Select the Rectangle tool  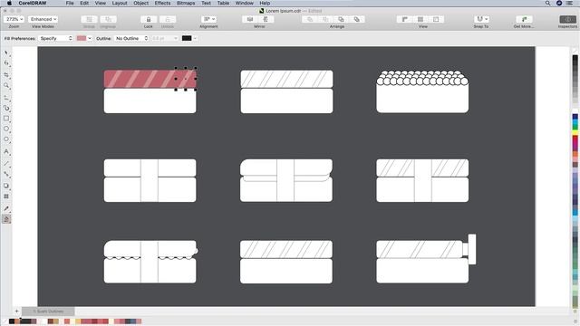pyautogui.click(x=6, y=119)
